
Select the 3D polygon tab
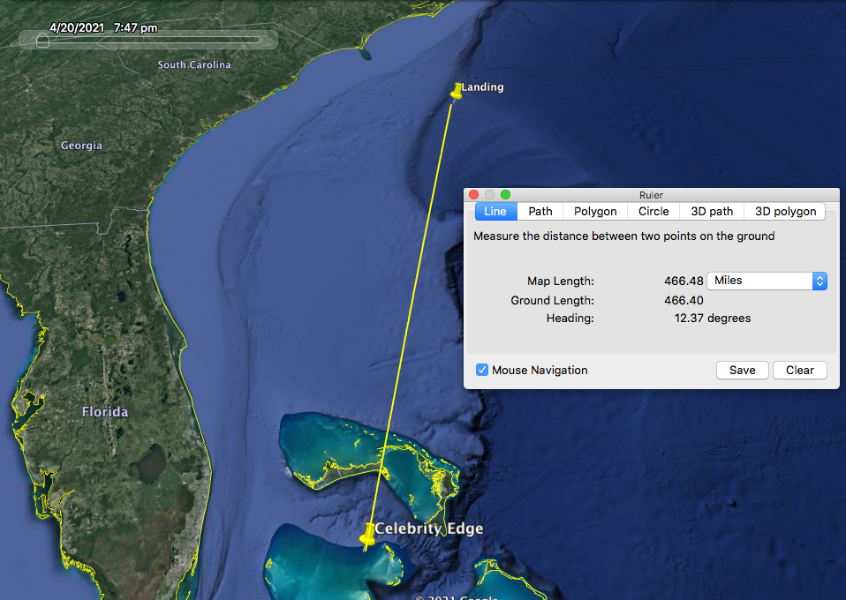coord(784,212)
